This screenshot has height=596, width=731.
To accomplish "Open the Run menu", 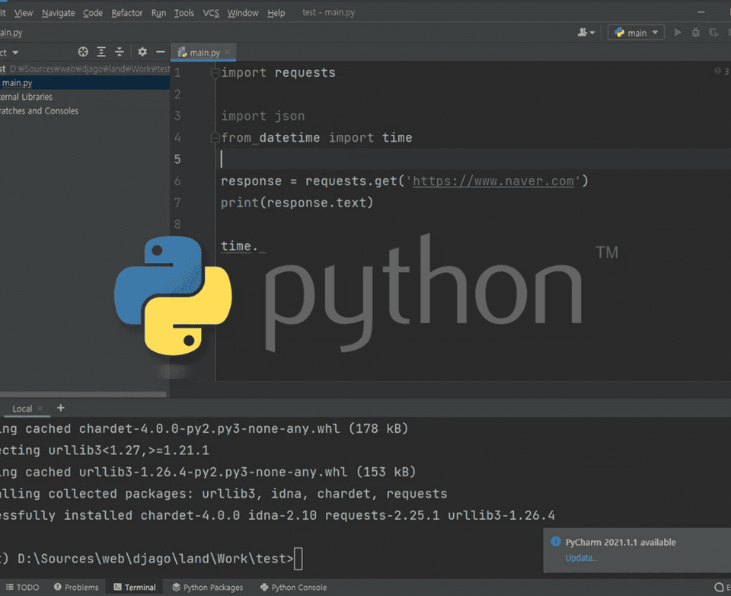I will coord(158,13).
